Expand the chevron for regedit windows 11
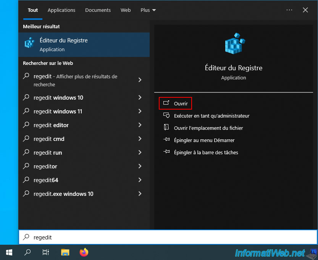This screenshot has height=260, width=318. tap(140, 111)
